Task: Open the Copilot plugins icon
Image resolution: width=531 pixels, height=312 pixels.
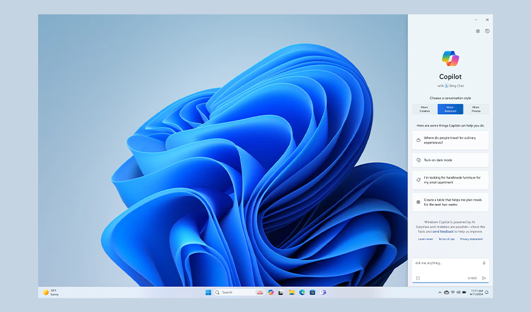Action: (478, 31)
